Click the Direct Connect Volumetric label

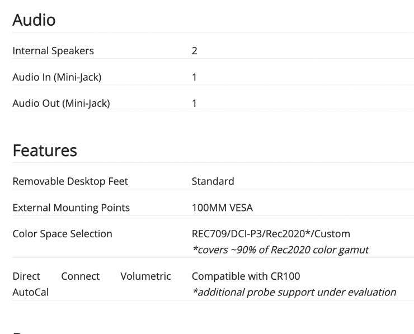[x=91, y=276]
